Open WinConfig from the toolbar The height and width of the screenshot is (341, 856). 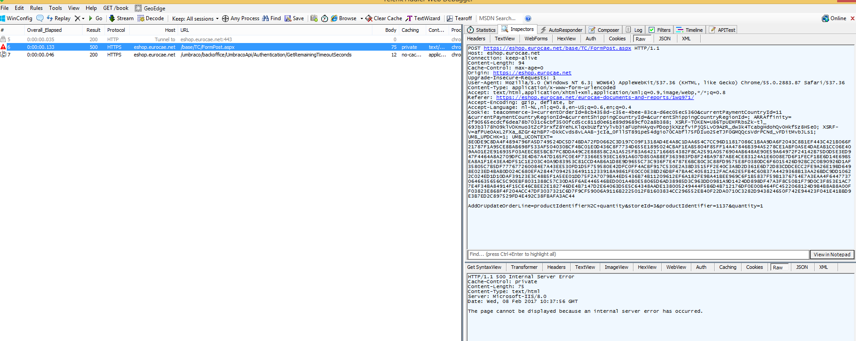tap(17, 18)
